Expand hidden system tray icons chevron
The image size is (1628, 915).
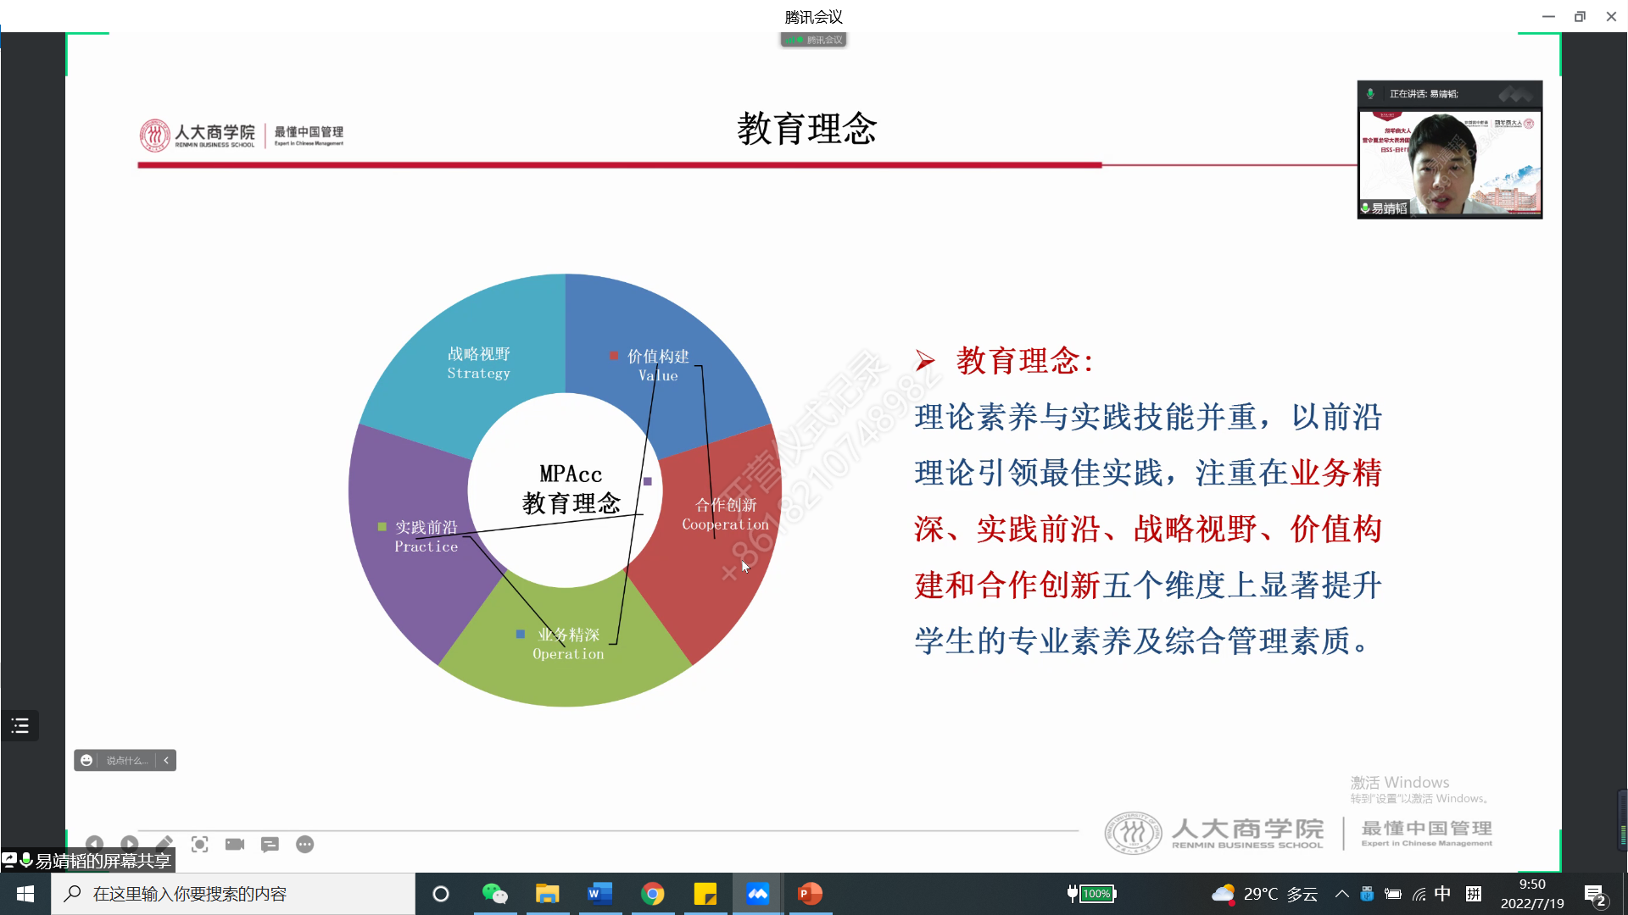coord(1341,894)
